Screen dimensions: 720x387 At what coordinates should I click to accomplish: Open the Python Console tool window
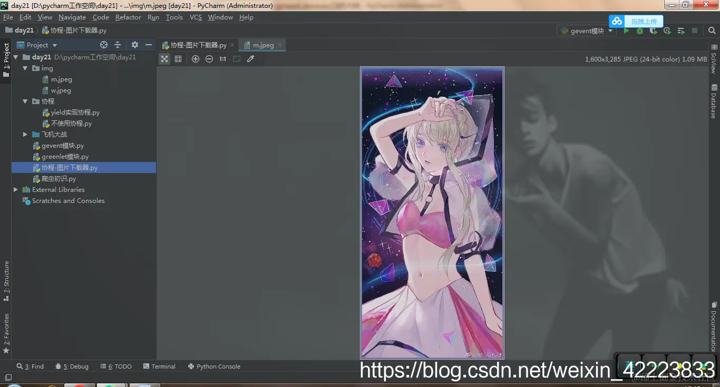click(214, 366)
